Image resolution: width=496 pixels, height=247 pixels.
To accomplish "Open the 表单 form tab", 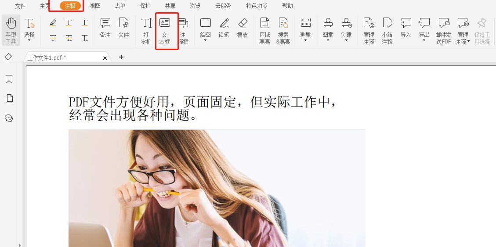I will (120, 6).
